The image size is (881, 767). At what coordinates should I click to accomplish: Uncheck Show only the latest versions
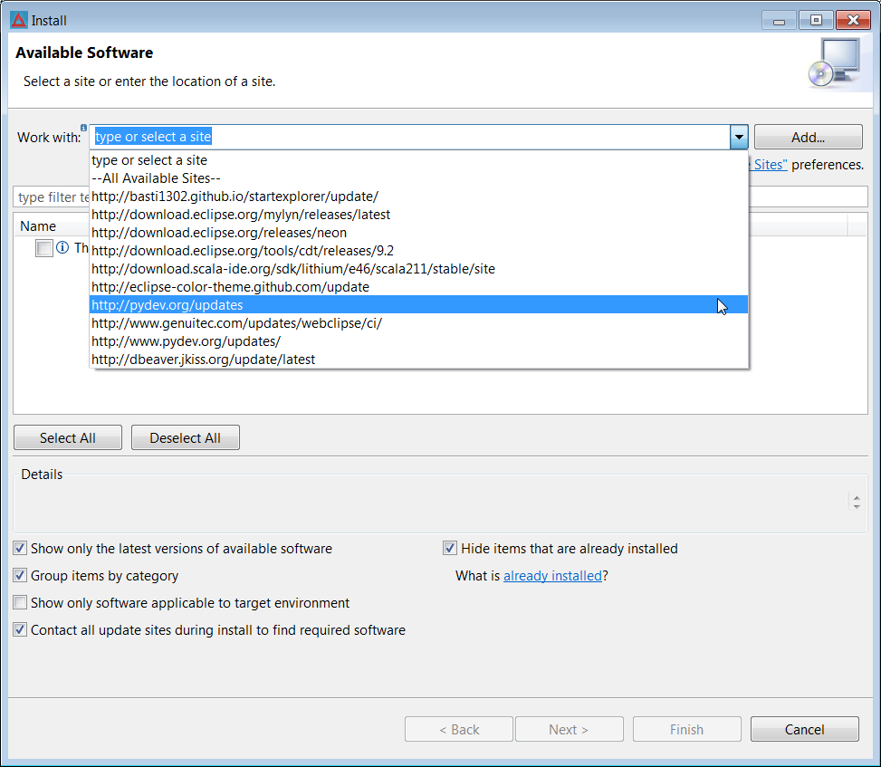pyautogui.click(x=20, y=549)
